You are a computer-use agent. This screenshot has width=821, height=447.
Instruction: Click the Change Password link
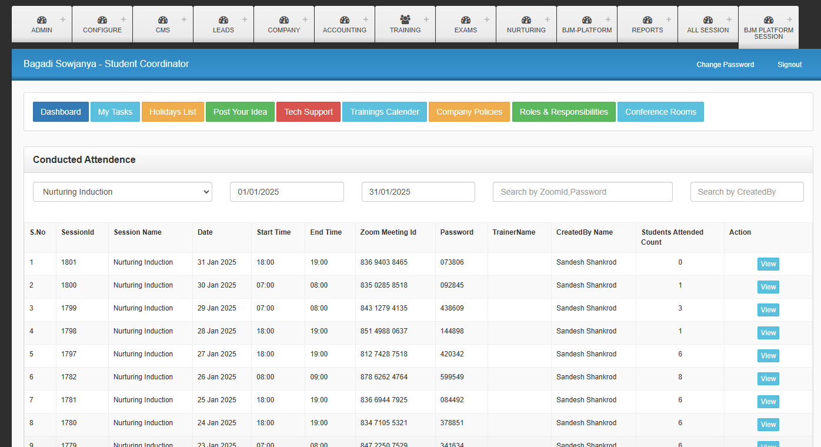click(x=725, y=65)
